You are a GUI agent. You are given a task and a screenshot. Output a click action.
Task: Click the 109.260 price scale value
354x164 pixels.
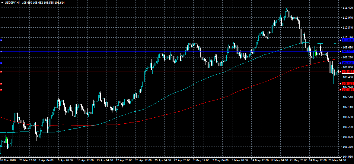click(x=348, y=57)
